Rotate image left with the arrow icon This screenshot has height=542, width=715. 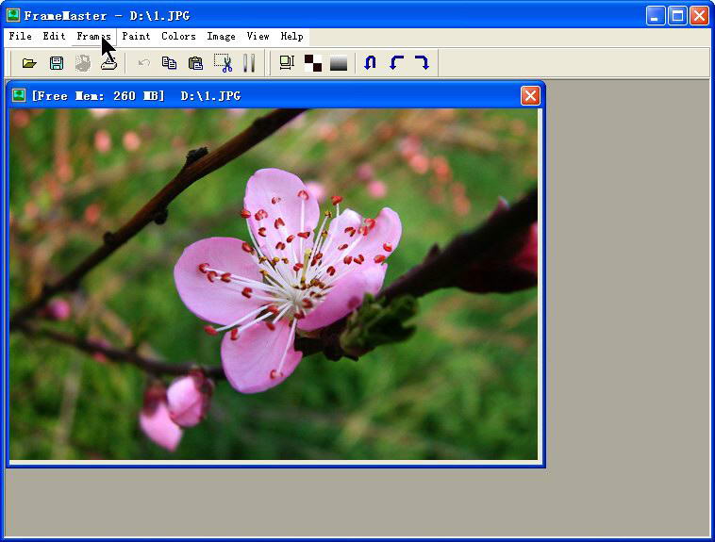point(396,63)
